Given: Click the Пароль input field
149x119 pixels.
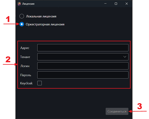Looking at the screenshot, I should [83, 75].
